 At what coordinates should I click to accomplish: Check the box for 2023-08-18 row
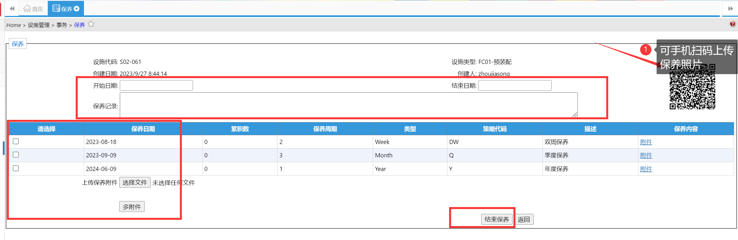pos(16,141)
